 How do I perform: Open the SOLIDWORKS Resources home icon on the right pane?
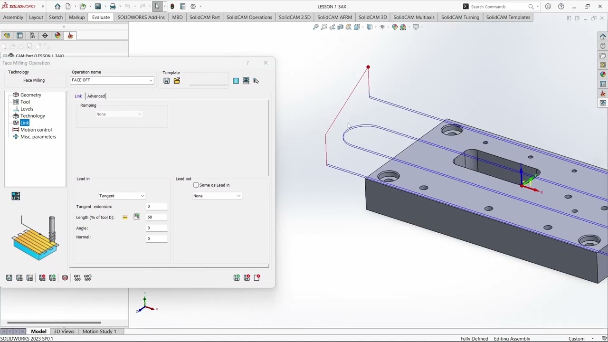[603, 37]
